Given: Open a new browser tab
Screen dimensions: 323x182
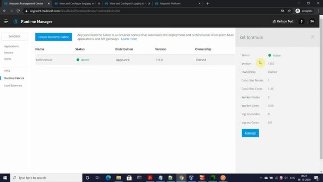Looking at the screenshot, I should 207,4.
